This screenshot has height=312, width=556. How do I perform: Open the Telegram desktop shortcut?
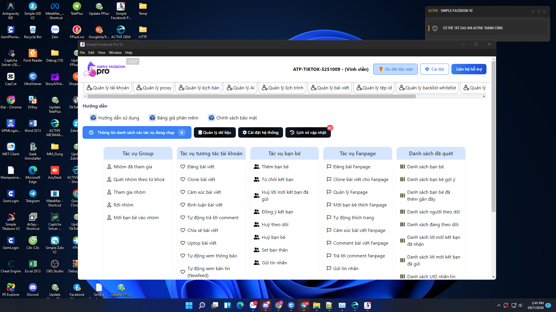pyautogui.click(x=33, y=196)
